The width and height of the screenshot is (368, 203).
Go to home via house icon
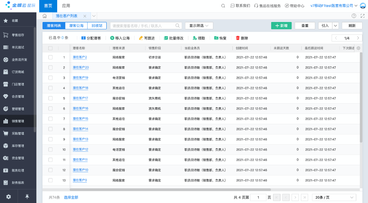coord(44,16)
